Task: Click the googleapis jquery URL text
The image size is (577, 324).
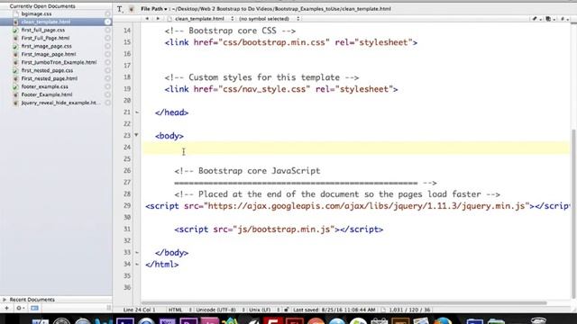Action: 366,206
